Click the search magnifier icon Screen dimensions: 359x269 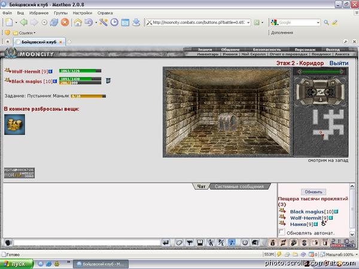pos(326,23)
